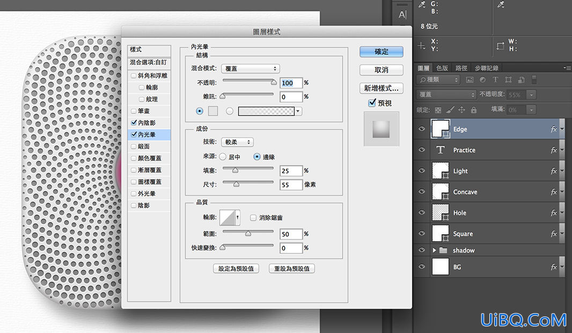
Task: Open fill 0% slider dropdown
Action: pos(532,110)
